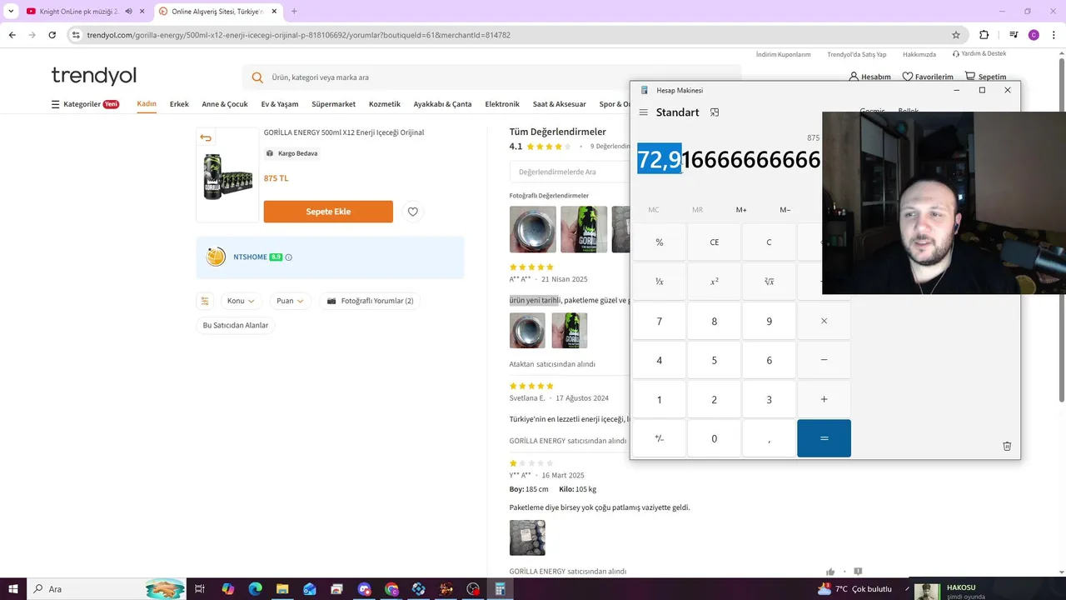Screen dimensions: 1066x600
Task: Click the blue equals key
Action: tap(824, 438)
